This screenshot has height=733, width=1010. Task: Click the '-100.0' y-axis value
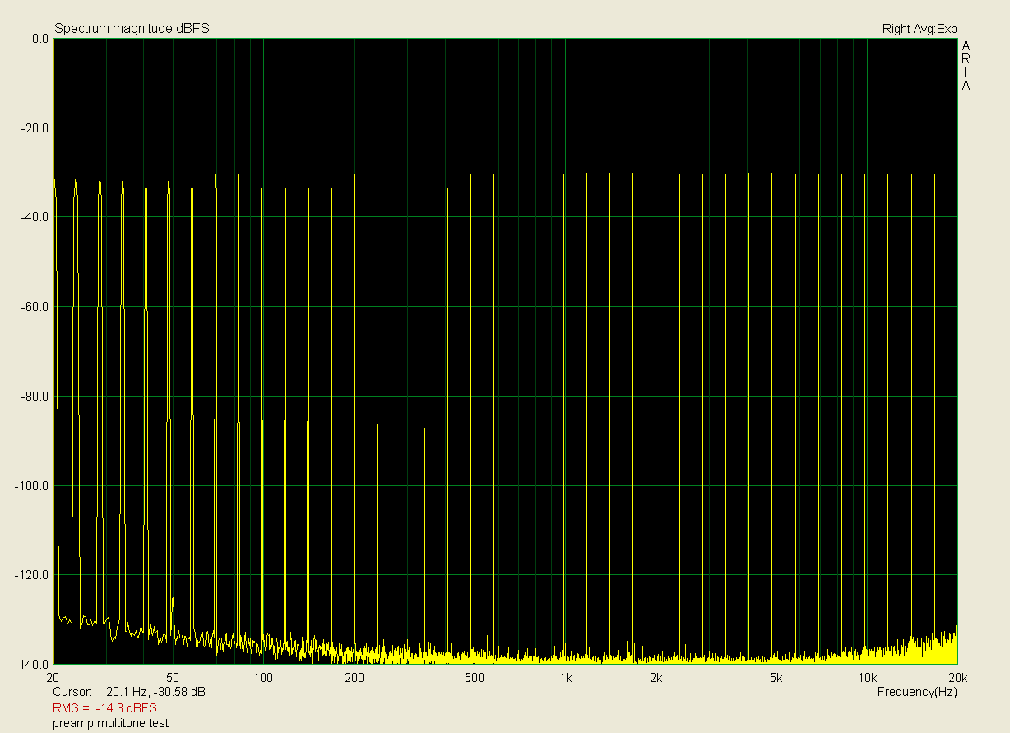pyautogui.click(x=32, y=486)
